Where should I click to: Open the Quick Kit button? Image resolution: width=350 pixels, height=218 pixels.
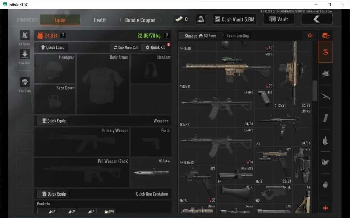(156, 47)
